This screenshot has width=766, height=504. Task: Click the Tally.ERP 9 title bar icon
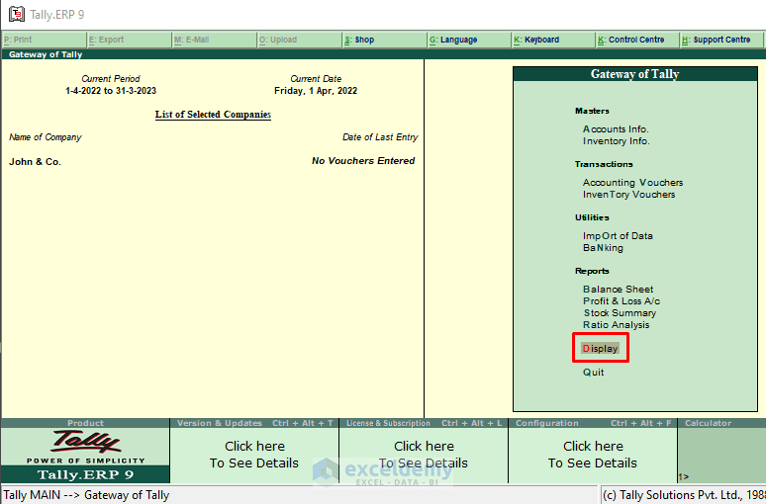coord(16,14)
